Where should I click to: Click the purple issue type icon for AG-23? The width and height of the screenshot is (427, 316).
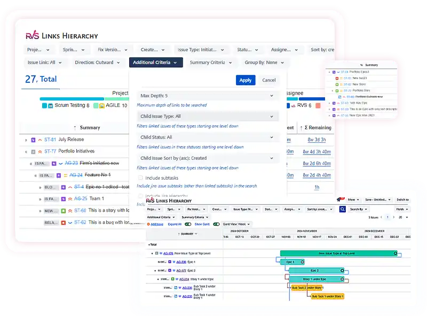(x=54, y=164)
